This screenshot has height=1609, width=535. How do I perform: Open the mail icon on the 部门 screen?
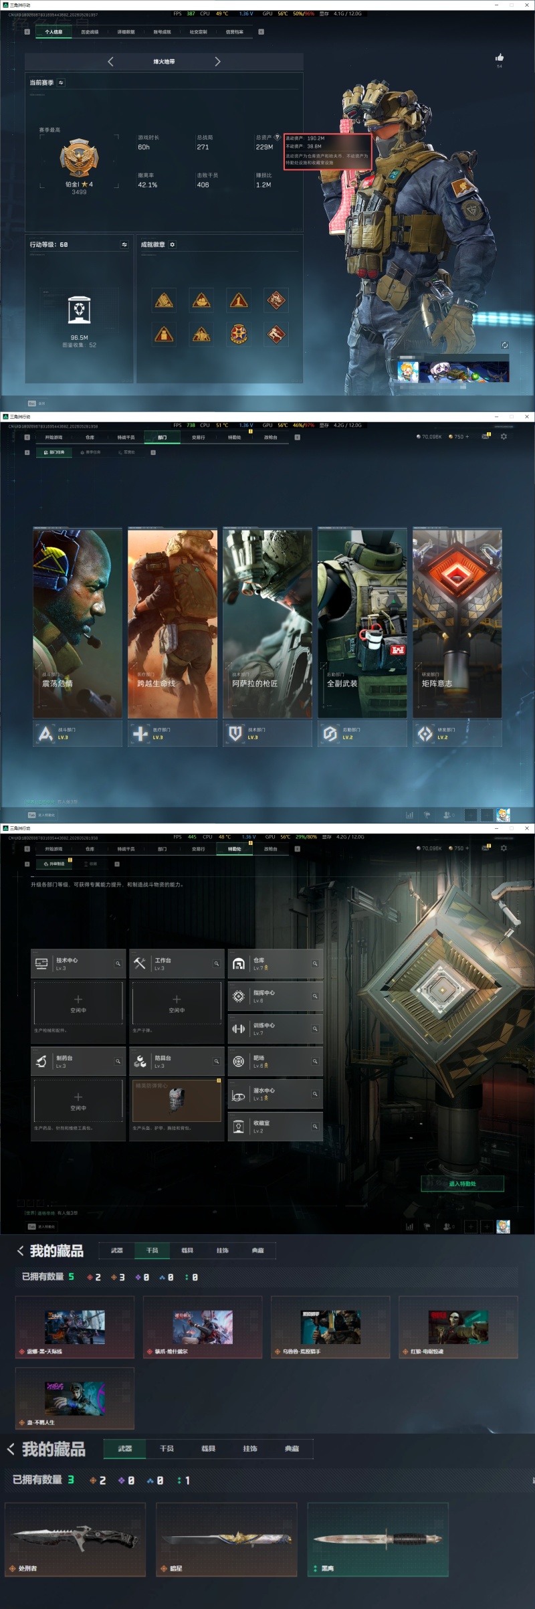click(486, 437)
